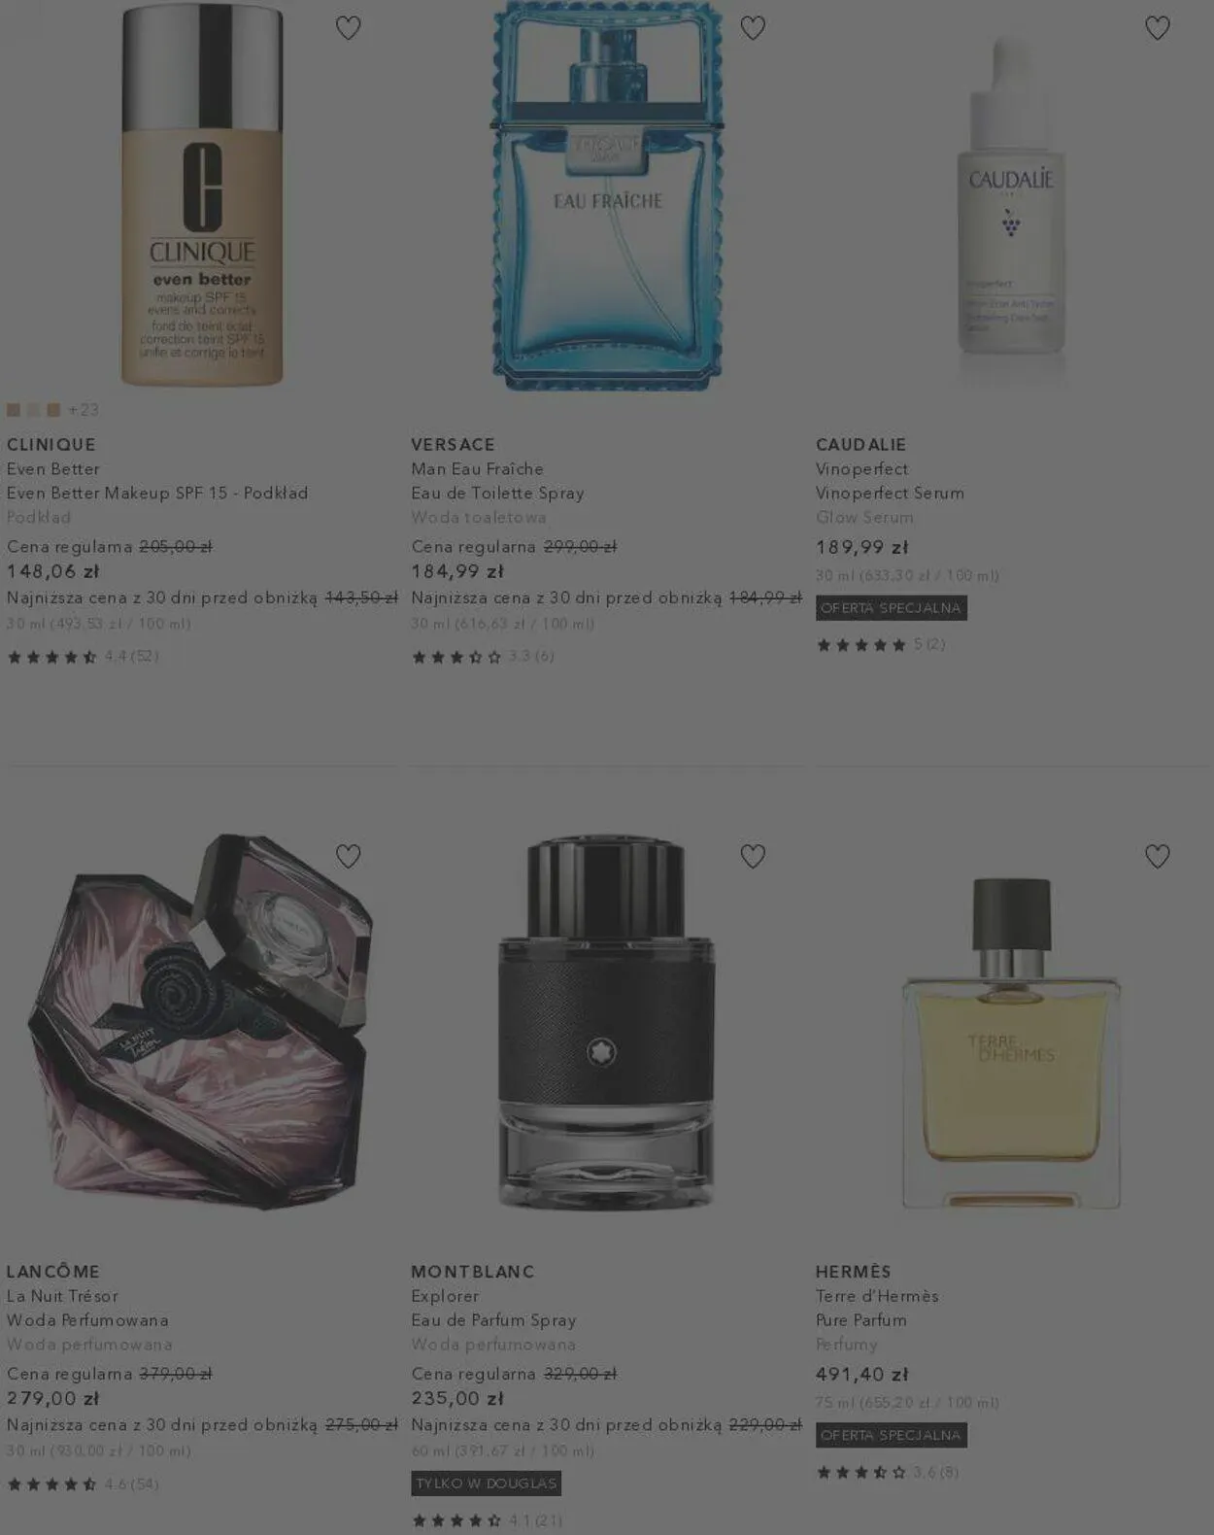
Task: Open Clinique foundation product image
Action: 202,194
